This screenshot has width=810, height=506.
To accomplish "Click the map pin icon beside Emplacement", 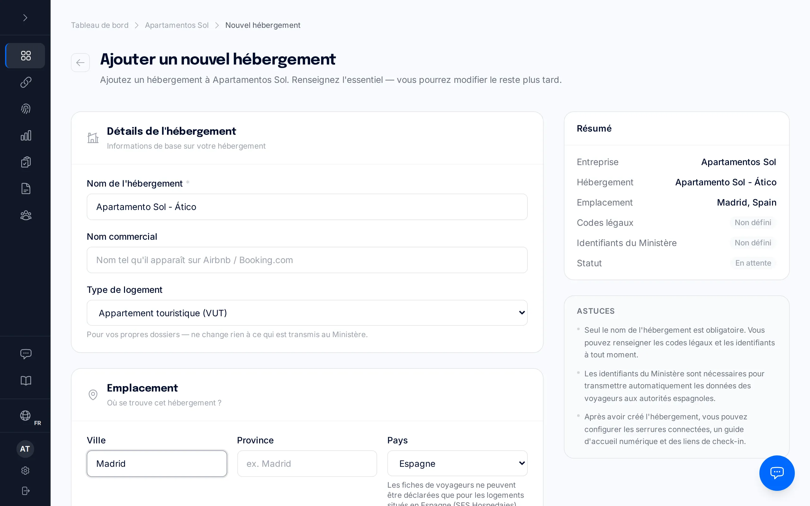I will [93, 395].
